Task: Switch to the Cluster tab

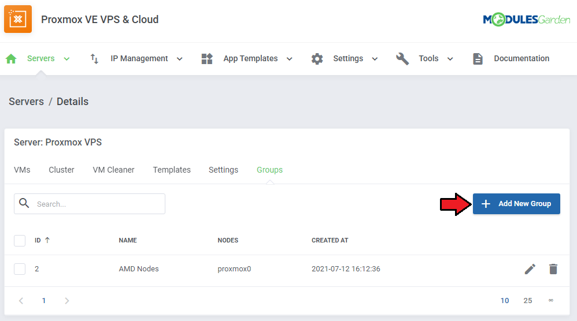Action: [x=61, y=170]
